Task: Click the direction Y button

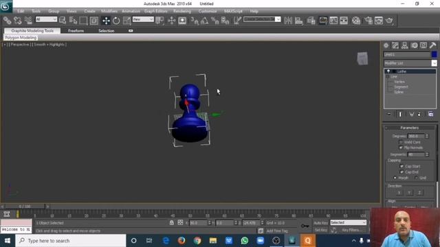Action: tap(410, 193)
